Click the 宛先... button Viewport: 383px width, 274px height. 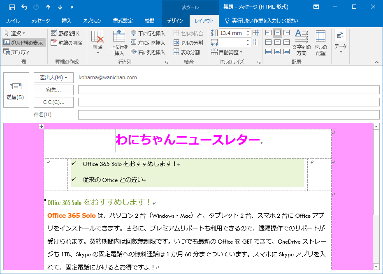coord(53,90)
